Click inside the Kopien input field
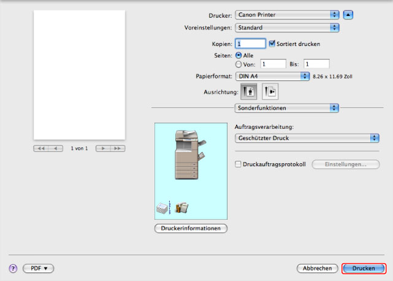 point(250,44)
